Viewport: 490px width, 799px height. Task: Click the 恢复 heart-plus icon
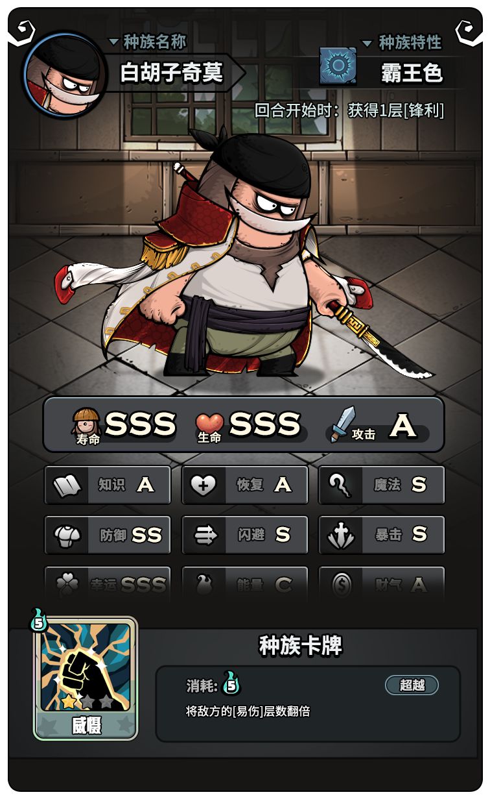204,486
